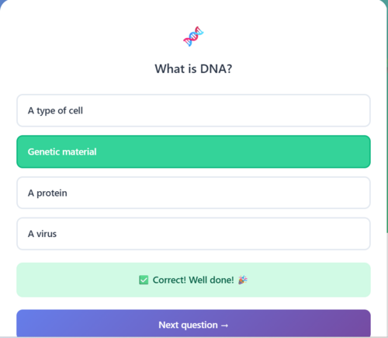388x338 pixels.
Task: Click the party popper emoji
Action: click(x=243, y=280)
